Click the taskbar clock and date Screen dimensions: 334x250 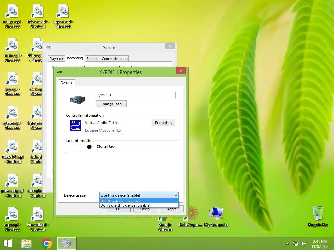[x=320, y=244]
